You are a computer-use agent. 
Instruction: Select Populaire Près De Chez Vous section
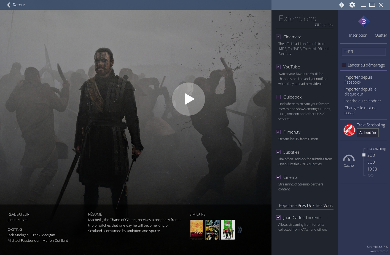[x=306, y=206]
